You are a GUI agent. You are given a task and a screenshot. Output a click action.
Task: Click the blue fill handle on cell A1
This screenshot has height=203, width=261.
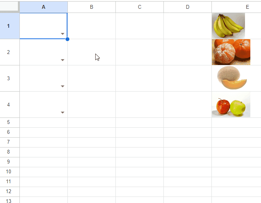point(67,39)
